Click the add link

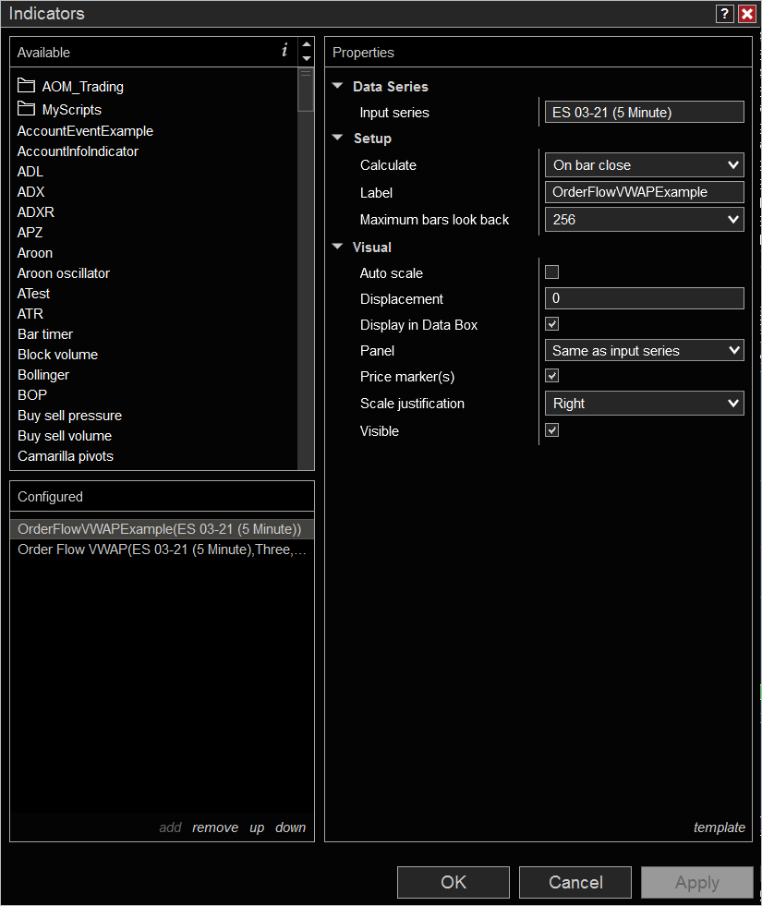pos(171,827)
